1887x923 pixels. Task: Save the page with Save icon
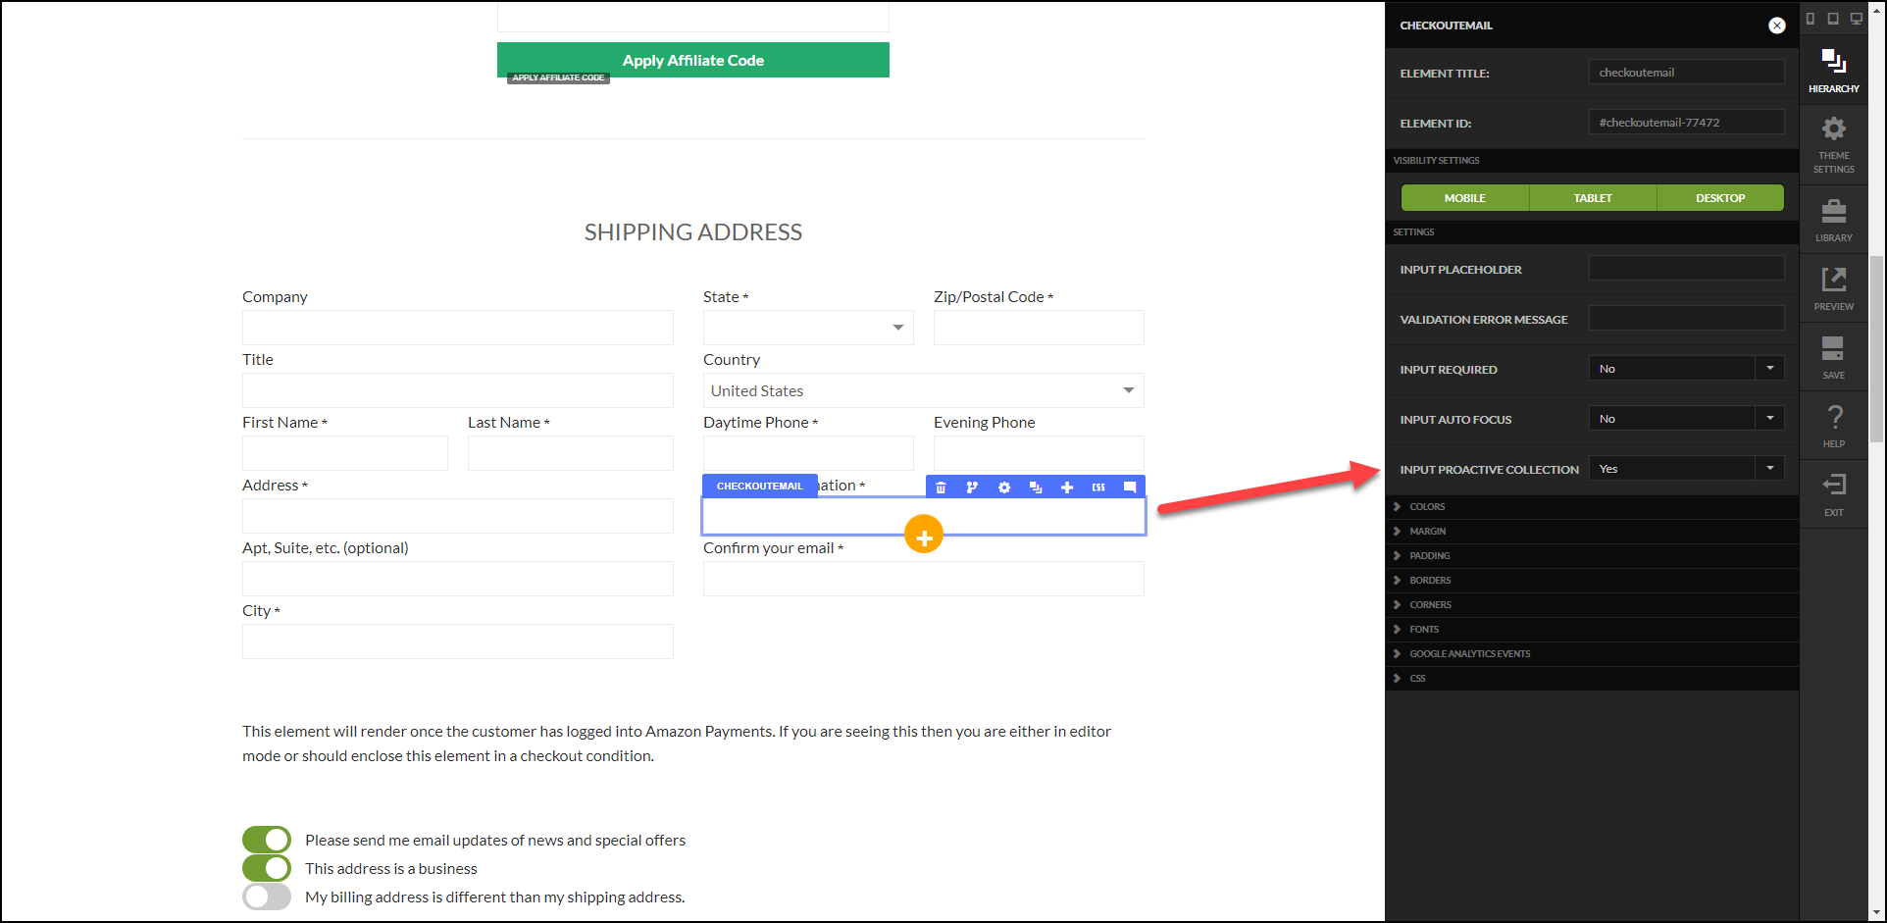(x=1834, y=357)
